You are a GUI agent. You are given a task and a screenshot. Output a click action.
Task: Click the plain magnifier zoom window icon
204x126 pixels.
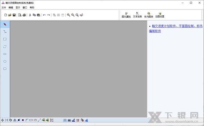(77, 15)
